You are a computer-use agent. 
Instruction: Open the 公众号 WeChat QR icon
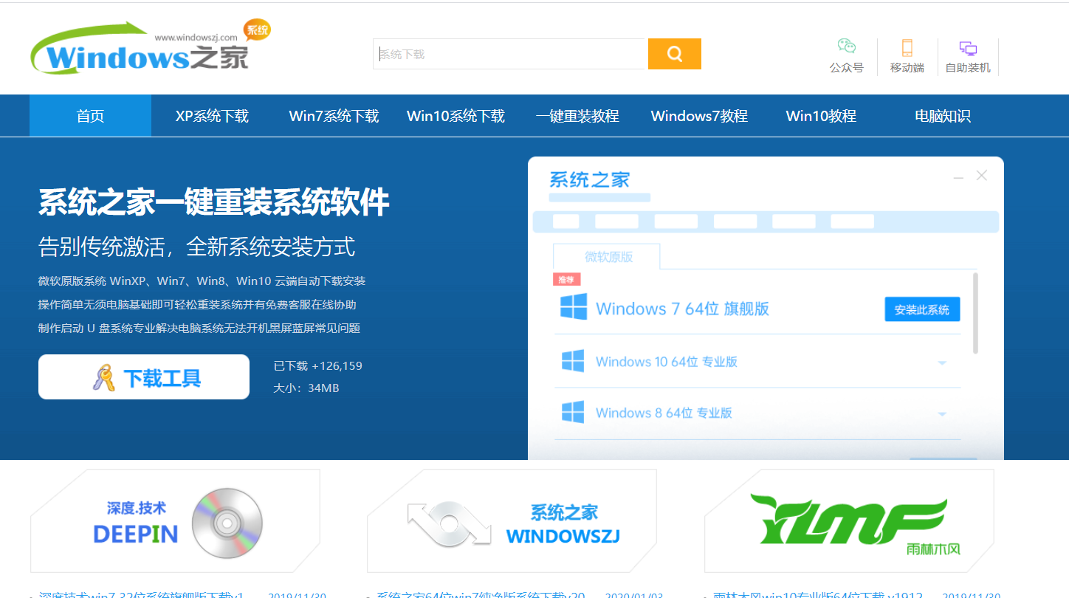tap(846, 46)
